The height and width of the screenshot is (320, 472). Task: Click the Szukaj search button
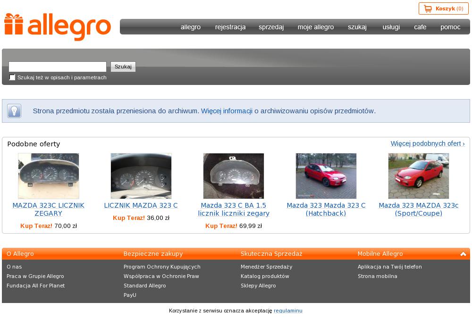(123, 67)
